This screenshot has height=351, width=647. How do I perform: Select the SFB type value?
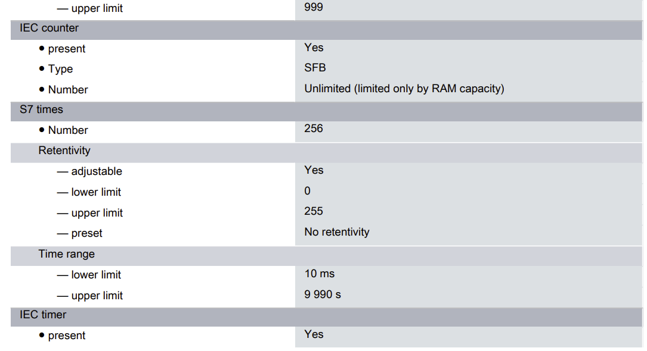click(x=315, y=68)
